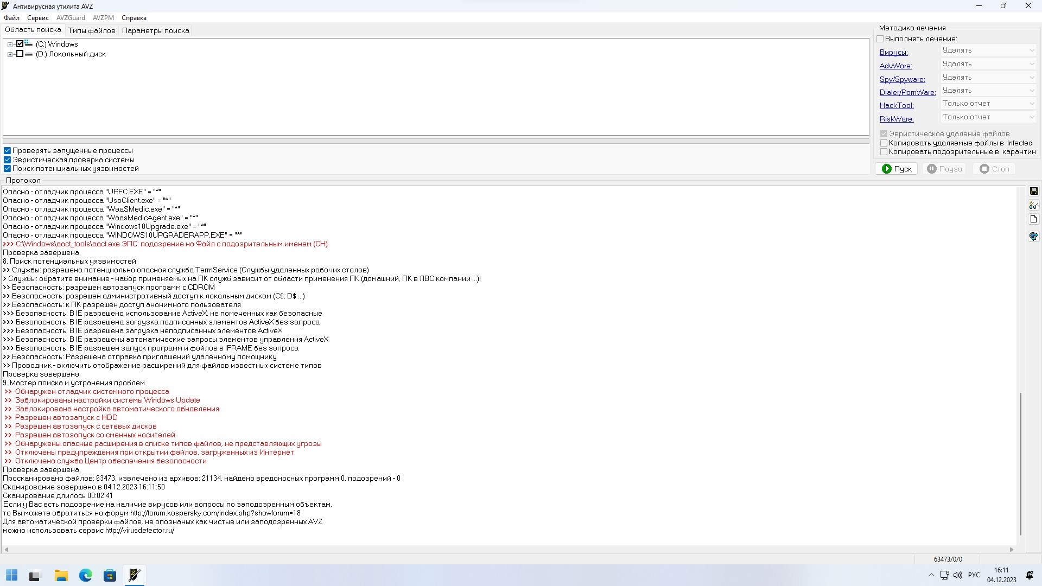Image resolution: width=1042 pixels, height=586 pixels.
Task: Click the Spy/Spyware link
Action: coord(902,79)
